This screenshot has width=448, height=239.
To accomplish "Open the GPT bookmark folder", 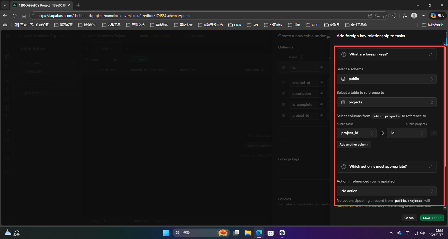I will (253, 25).
